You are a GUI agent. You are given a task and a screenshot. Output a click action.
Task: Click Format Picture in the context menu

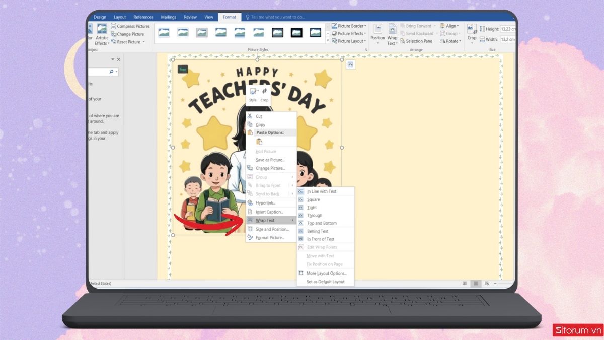click(270, 238)
